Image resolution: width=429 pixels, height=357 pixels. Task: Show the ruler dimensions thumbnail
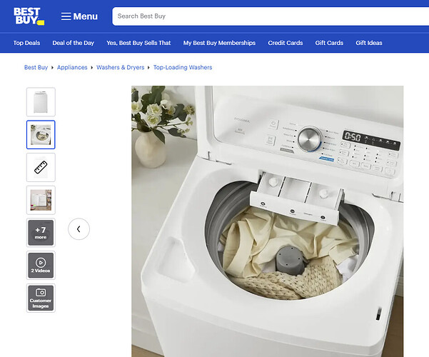pos(41,168)
